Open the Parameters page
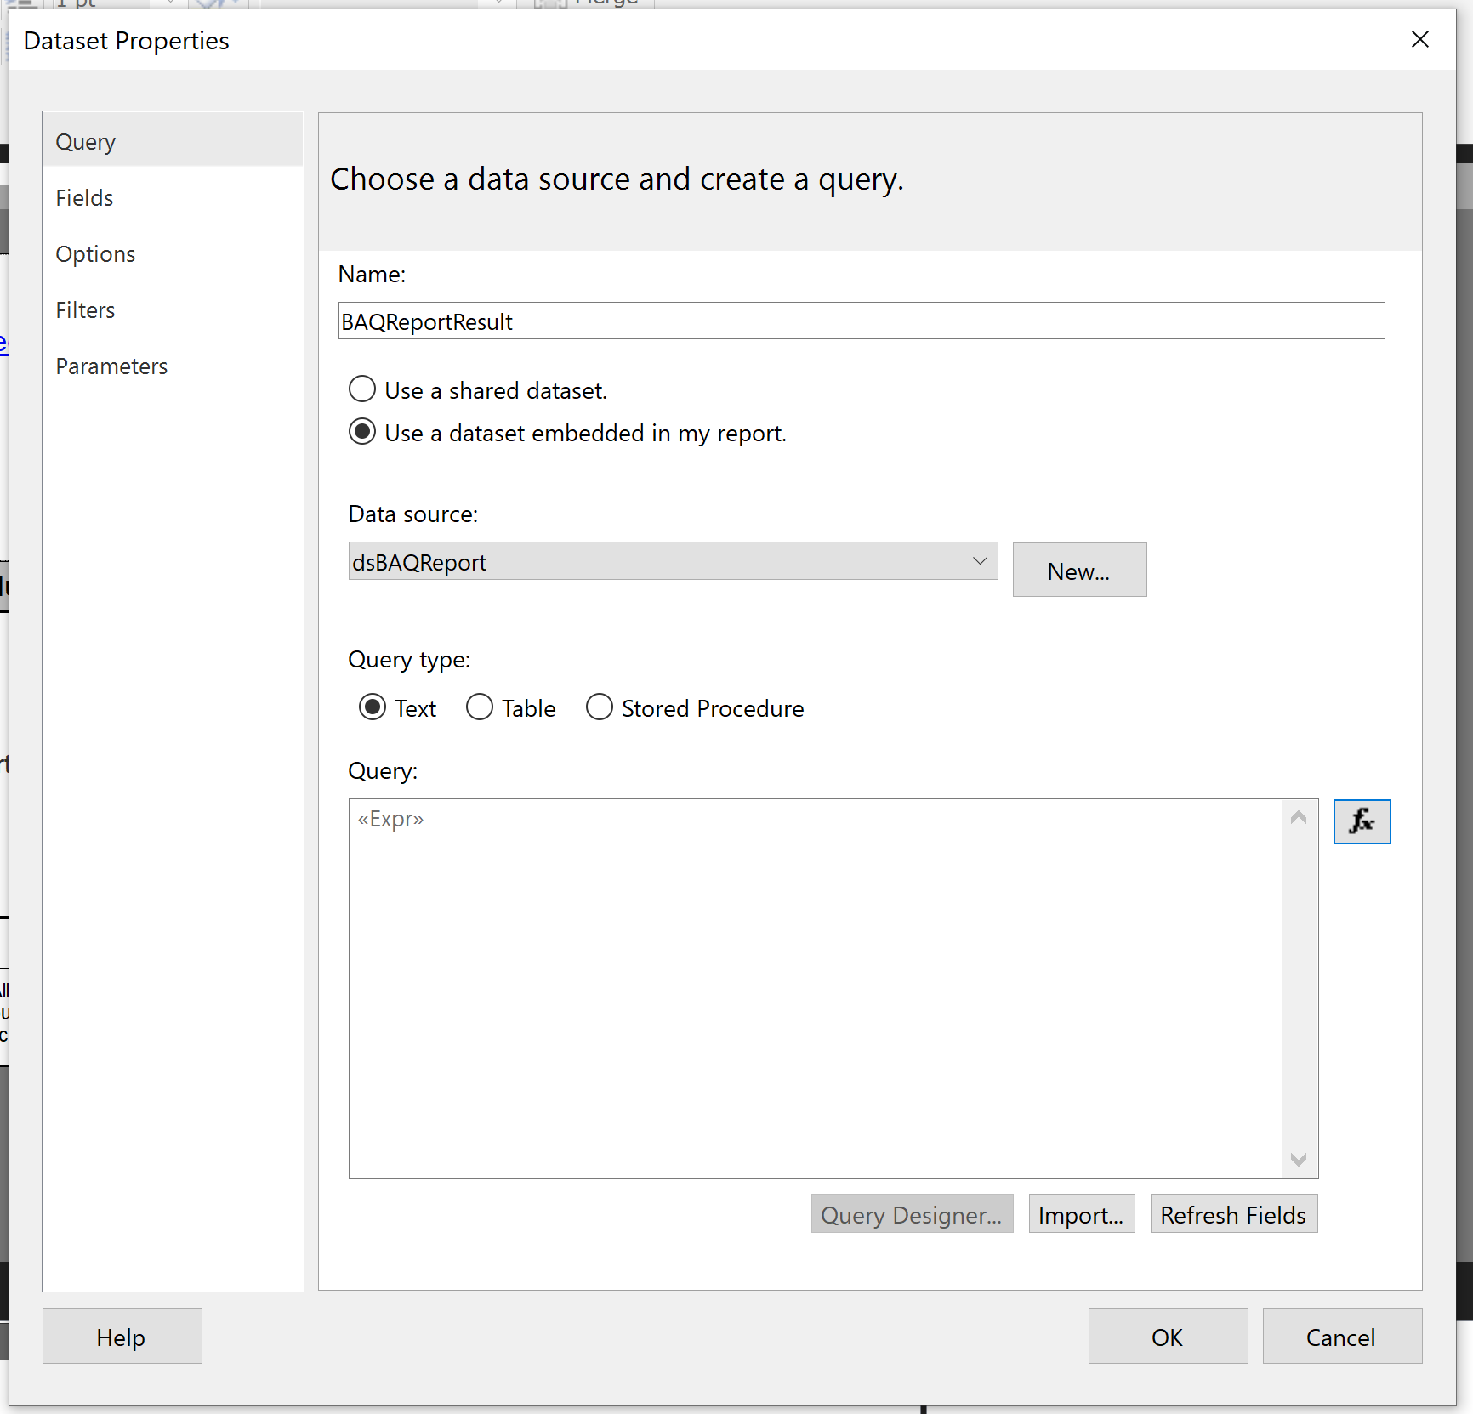 pyautogui.click(x=111, y=366)
